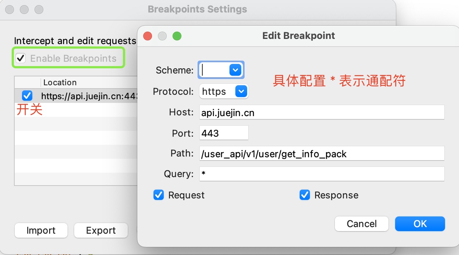
Task: Click the Import button
Action: point(41,230)
